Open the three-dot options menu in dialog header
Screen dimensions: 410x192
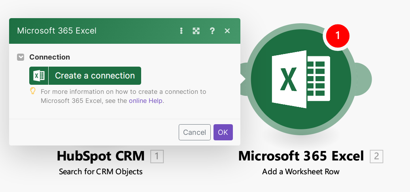(181, 31)
